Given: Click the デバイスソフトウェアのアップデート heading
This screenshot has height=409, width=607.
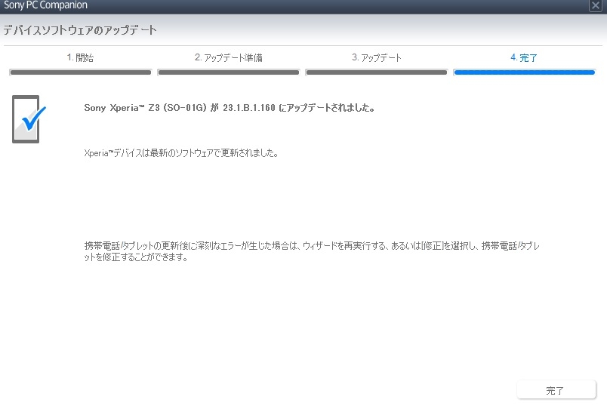Looking at the screenshot, I should [80, 30].
